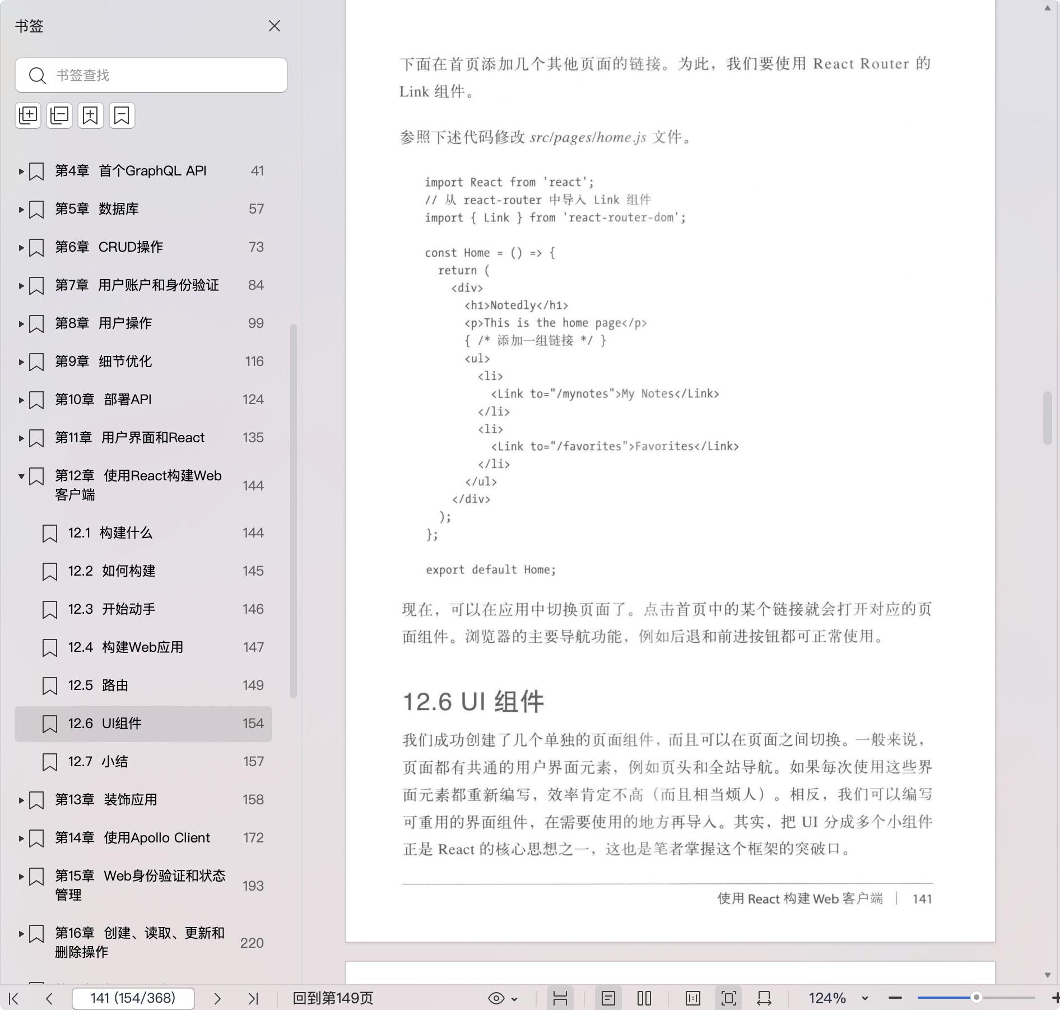Jump to the first page

pyautogui.click(x=14, y=998)
